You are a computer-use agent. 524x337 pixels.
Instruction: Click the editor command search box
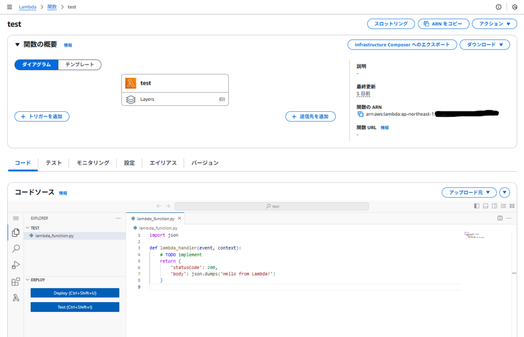[271, 206]
